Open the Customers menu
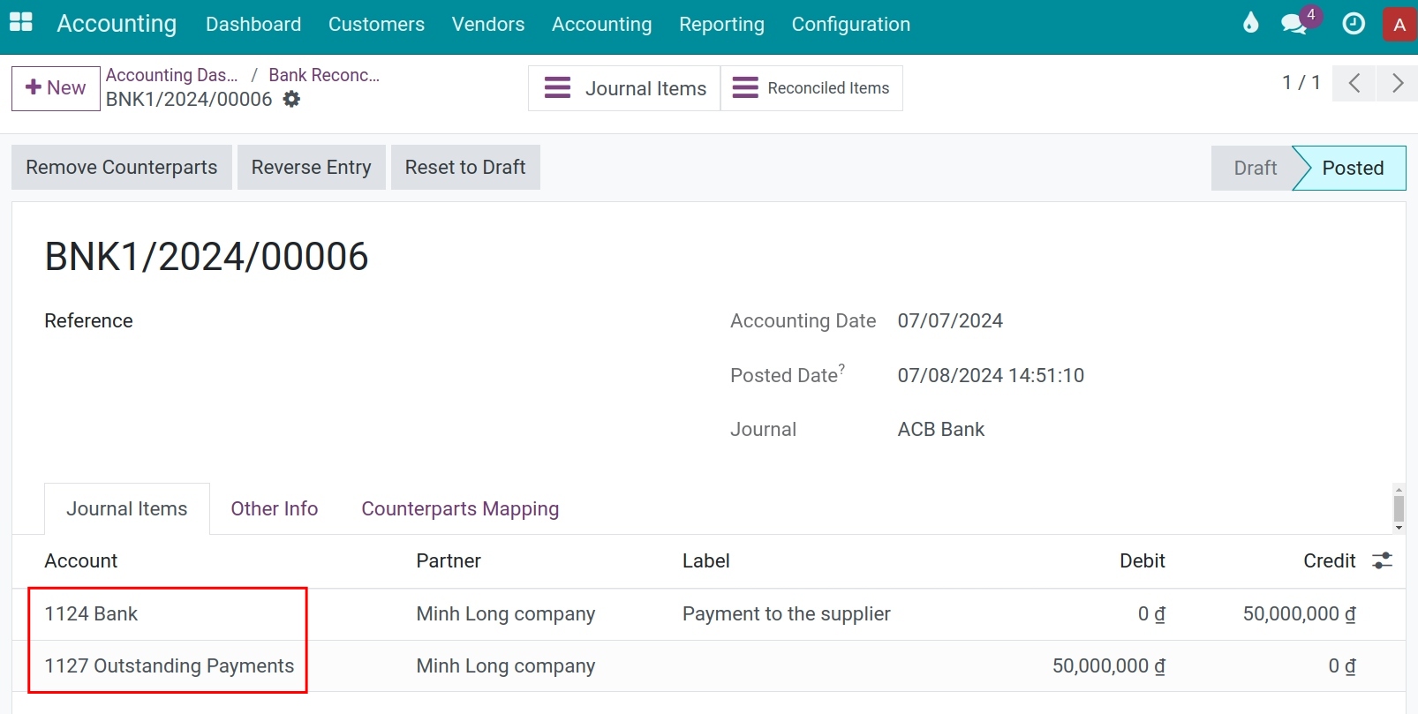 coord(376,24)
